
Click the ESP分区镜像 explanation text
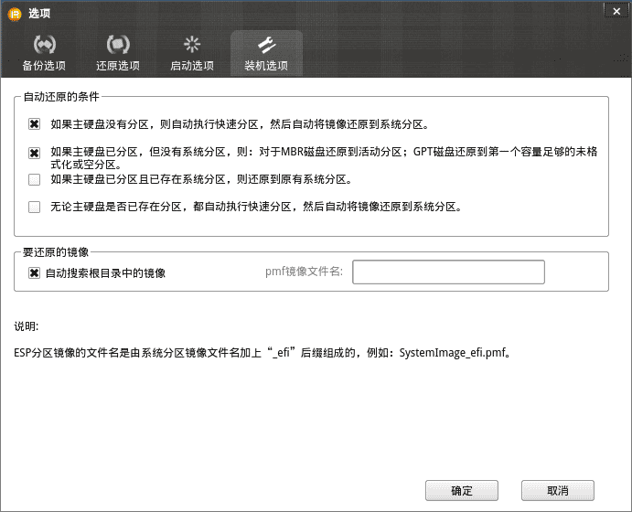261,351
